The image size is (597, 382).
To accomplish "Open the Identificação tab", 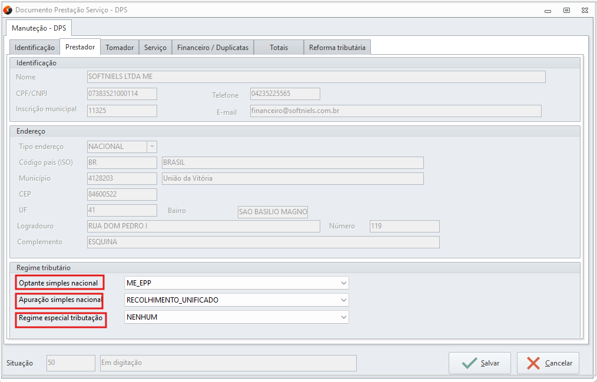I will pyautogui.click(x=35, y=48).
